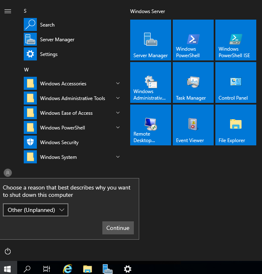Image resolution: width=262 pixels, height=274 pixels.
Task: Expand the Windows Ease of Access chevron
Action: (x=118, y=113)
